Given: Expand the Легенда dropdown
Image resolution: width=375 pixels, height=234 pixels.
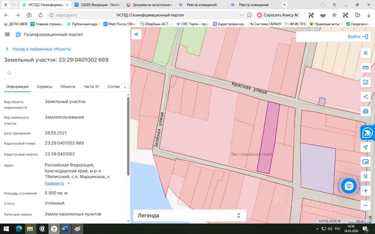Looking at the screenshot, I should click(x=189, y=216).
